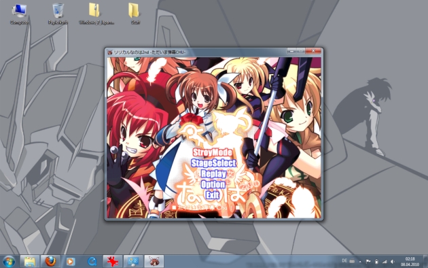Show hidden tray icons arrow
Viewport: 428px width, 268px height.
click(360, 261)
